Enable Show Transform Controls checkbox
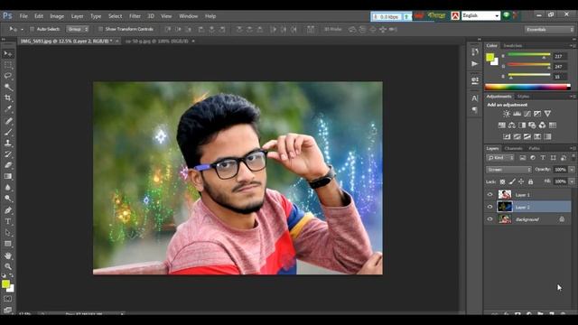Image resolution: width=578 pixels, height=325 pixels. [x=100, y=29]
